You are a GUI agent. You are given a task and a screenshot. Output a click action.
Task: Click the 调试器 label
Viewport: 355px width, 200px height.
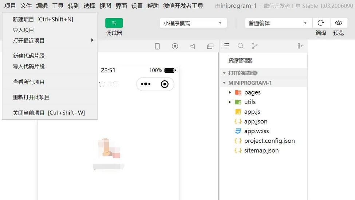pyautogui.click(x=114, y=33)
